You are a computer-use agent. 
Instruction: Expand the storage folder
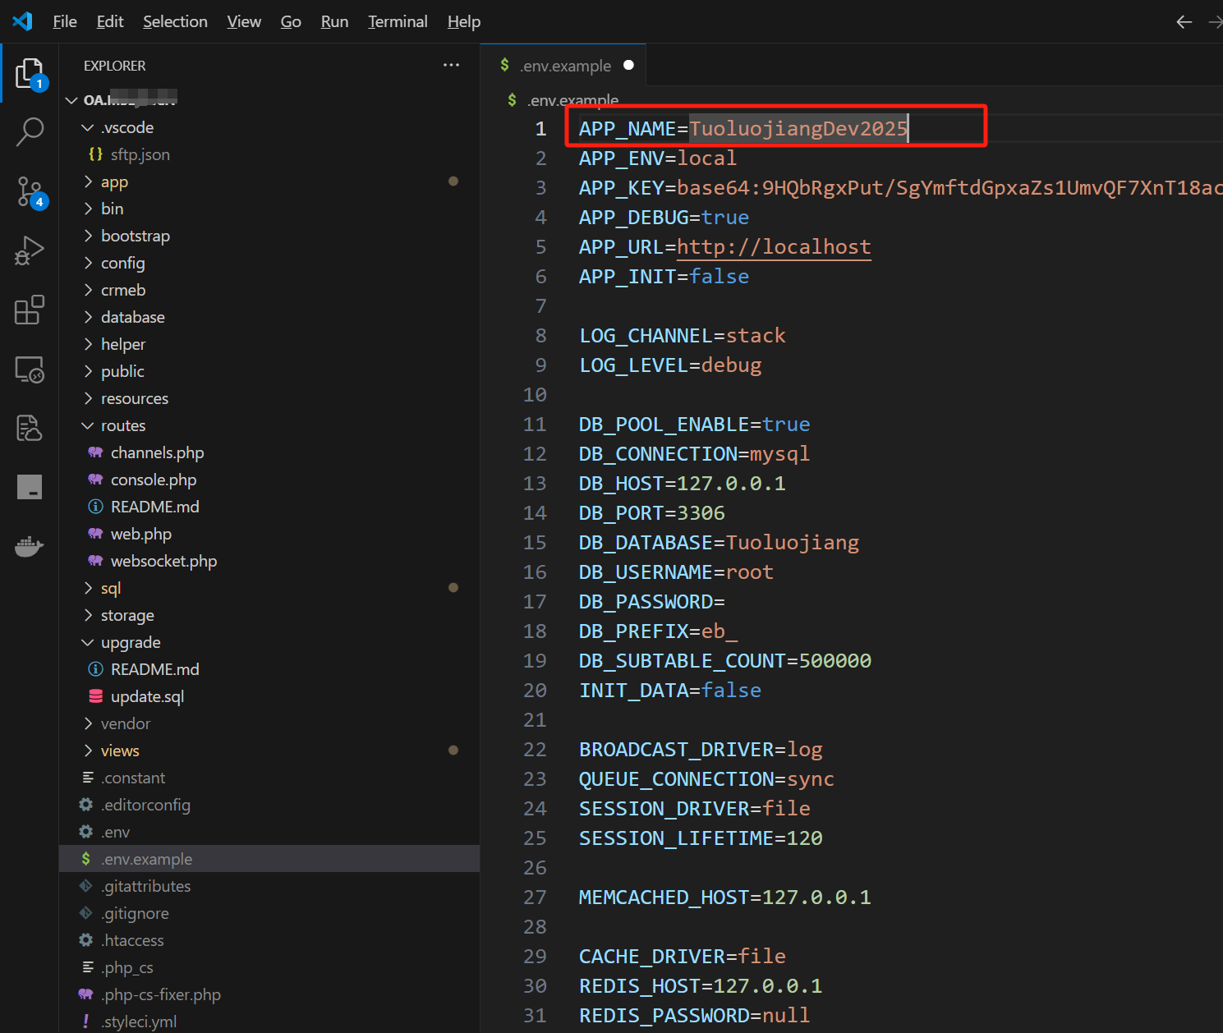pyautogui.click(x=269, y=615)
